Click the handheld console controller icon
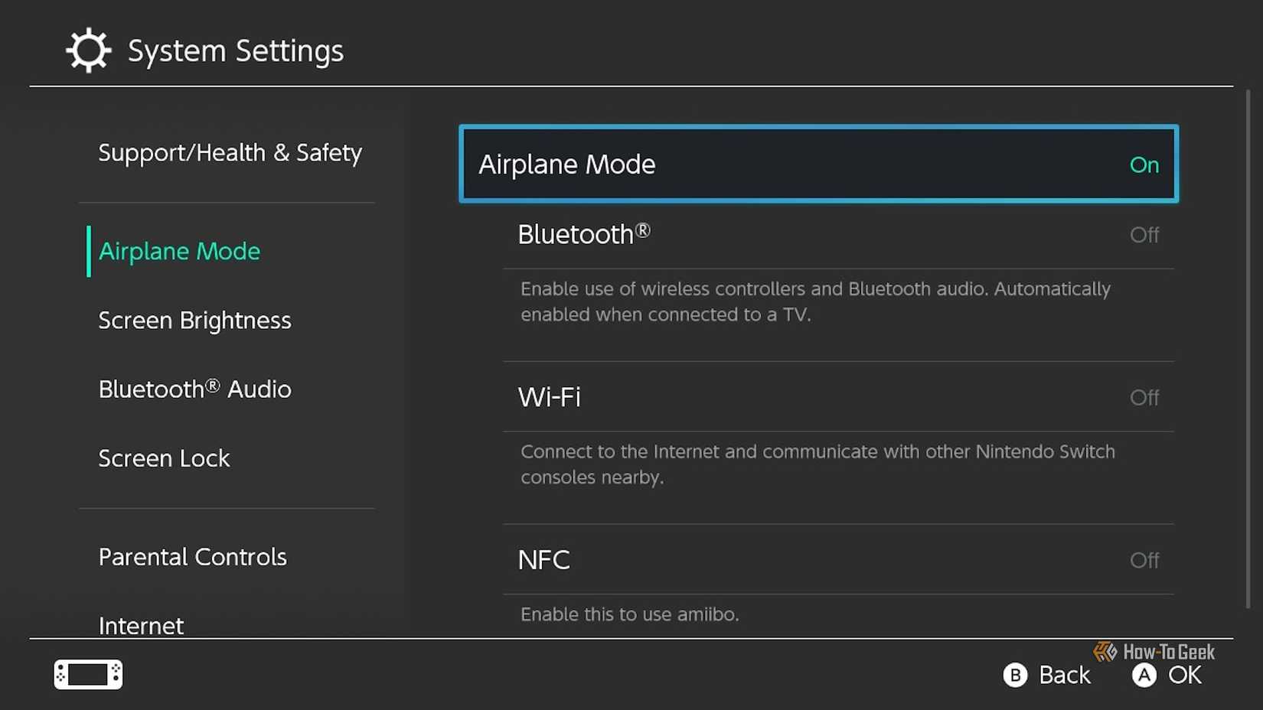 pos(88,674)
